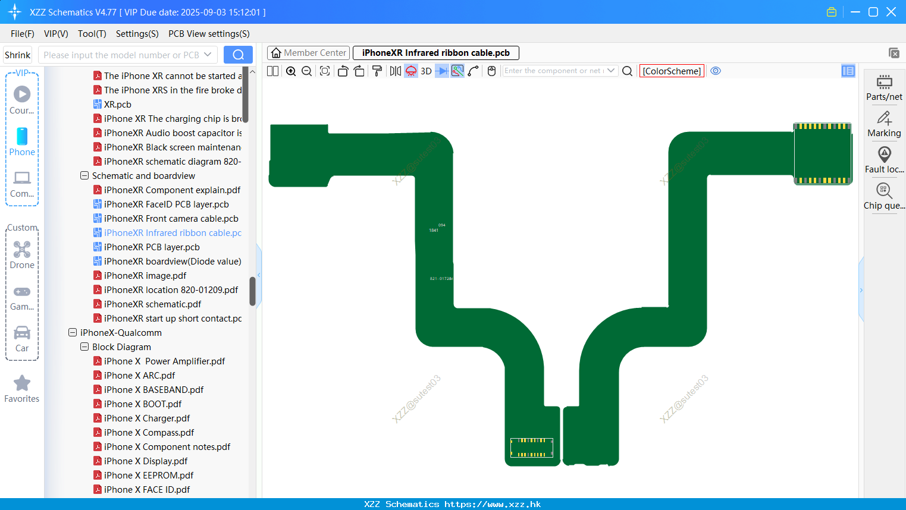Rotate the board clockwise
Screen dimensions: 906x510
point(359,71)
